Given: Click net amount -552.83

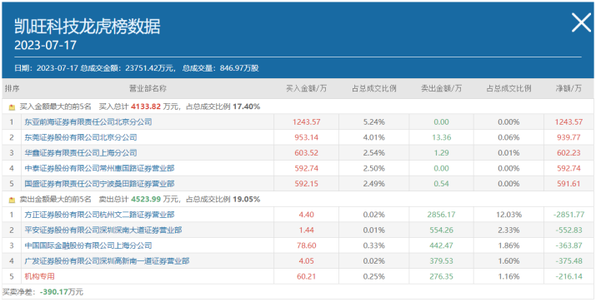Looking at the screenshot, I should tap(568, 230).
